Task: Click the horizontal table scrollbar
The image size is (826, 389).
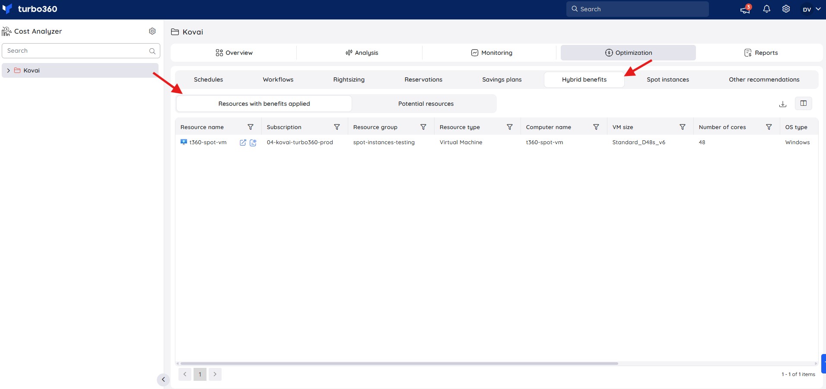Action: pyautogui.click(x=399, y=364)
